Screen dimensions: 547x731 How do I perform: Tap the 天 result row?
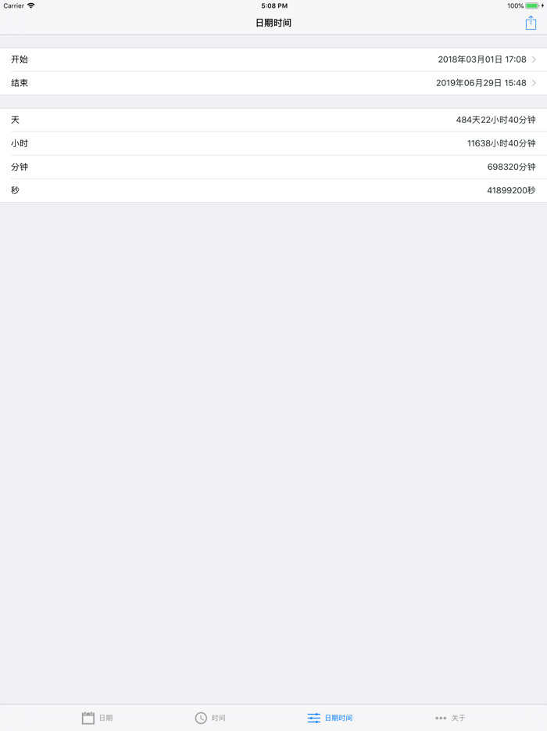pyautogui.click(x=273, y=120)
